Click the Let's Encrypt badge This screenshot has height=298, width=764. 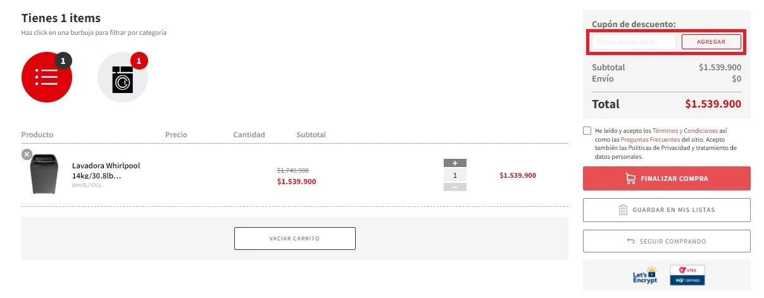pos(645,275)
